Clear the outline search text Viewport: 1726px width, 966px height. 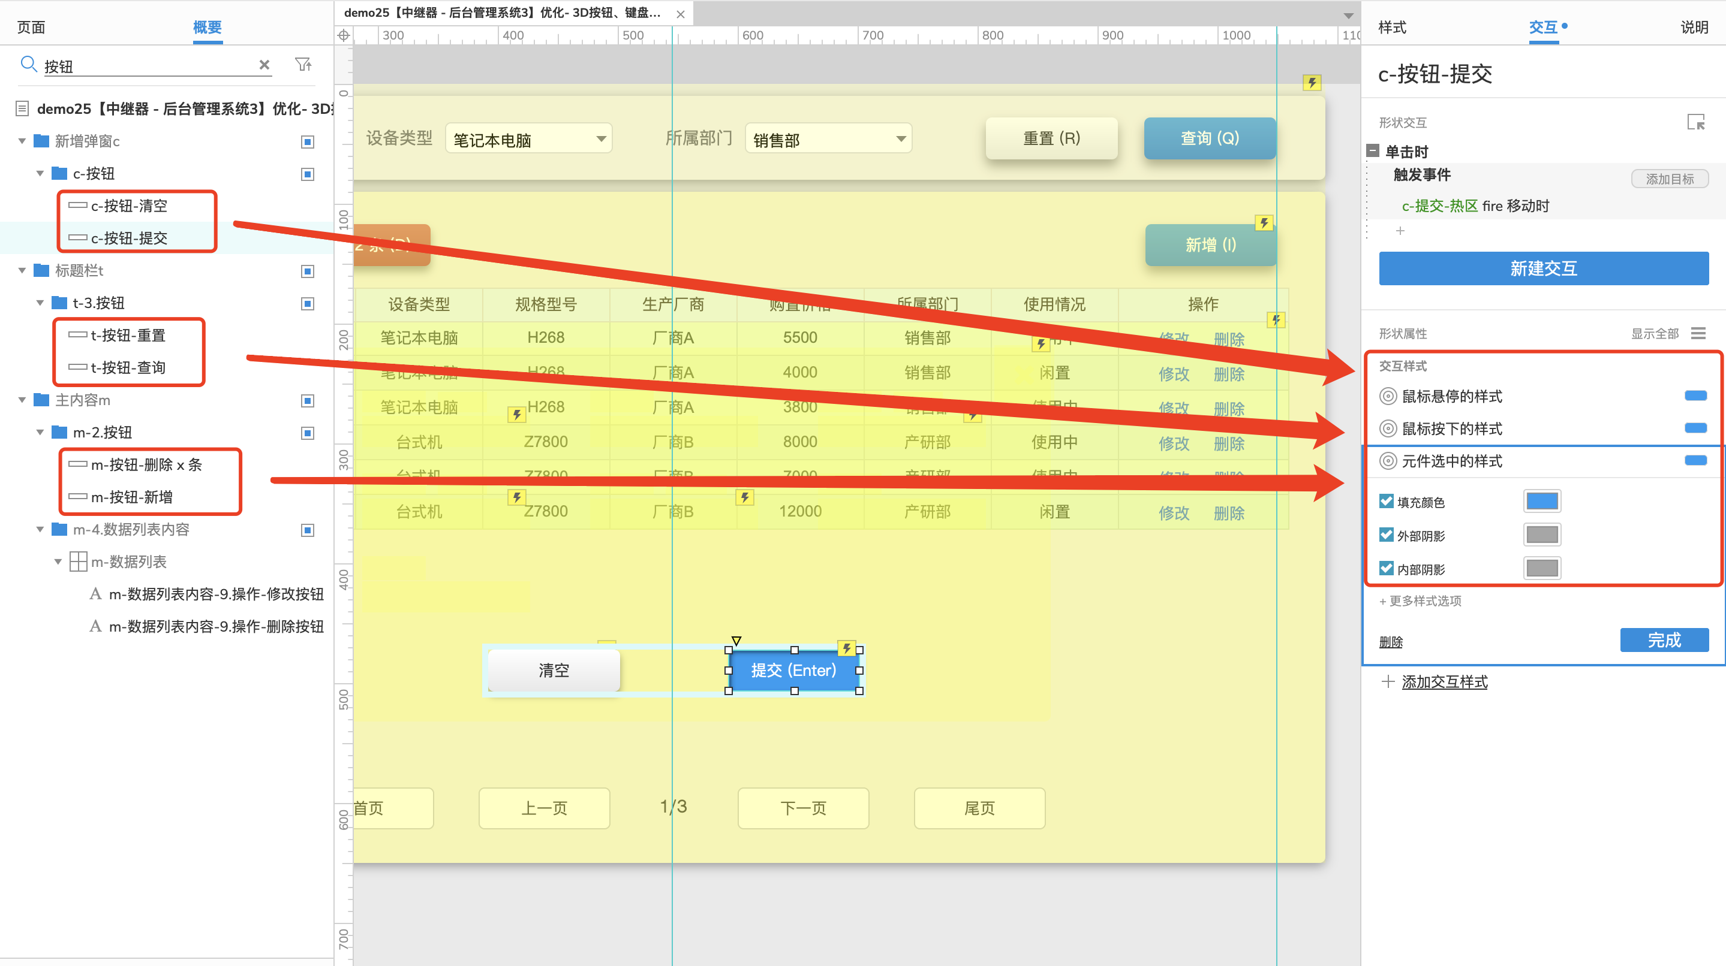click(x=264, y=65)
